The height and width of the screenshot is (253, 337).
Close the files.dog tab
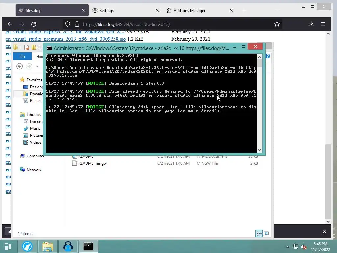tap(83, 10)
